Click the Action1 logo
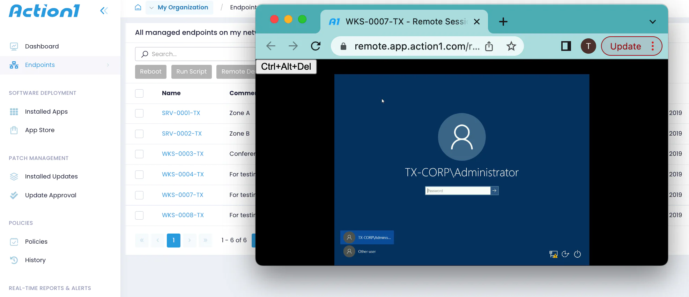This screenshot has width=689, height=297. coord(44,11)
